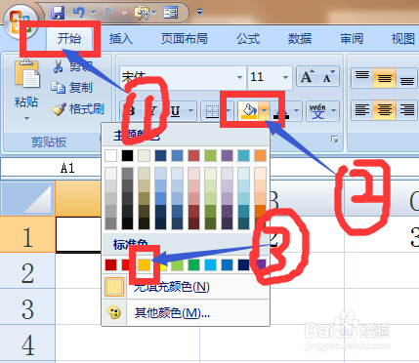Screen dimensions: 419x363
Task: Open the 数据 tab
Action: [x=300, y=39]
